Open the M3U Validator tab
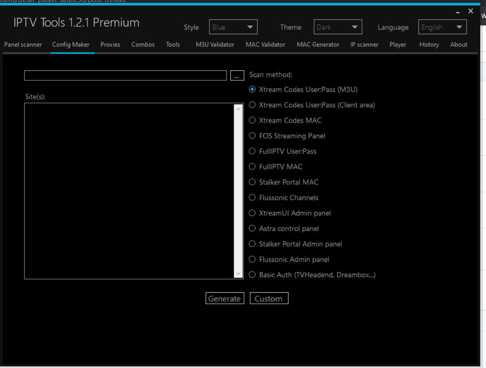486x368 pixels. (214, 44)
